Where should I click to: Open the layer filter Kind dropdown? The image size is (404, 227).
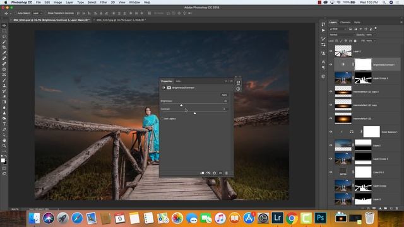tap(338, 29)
